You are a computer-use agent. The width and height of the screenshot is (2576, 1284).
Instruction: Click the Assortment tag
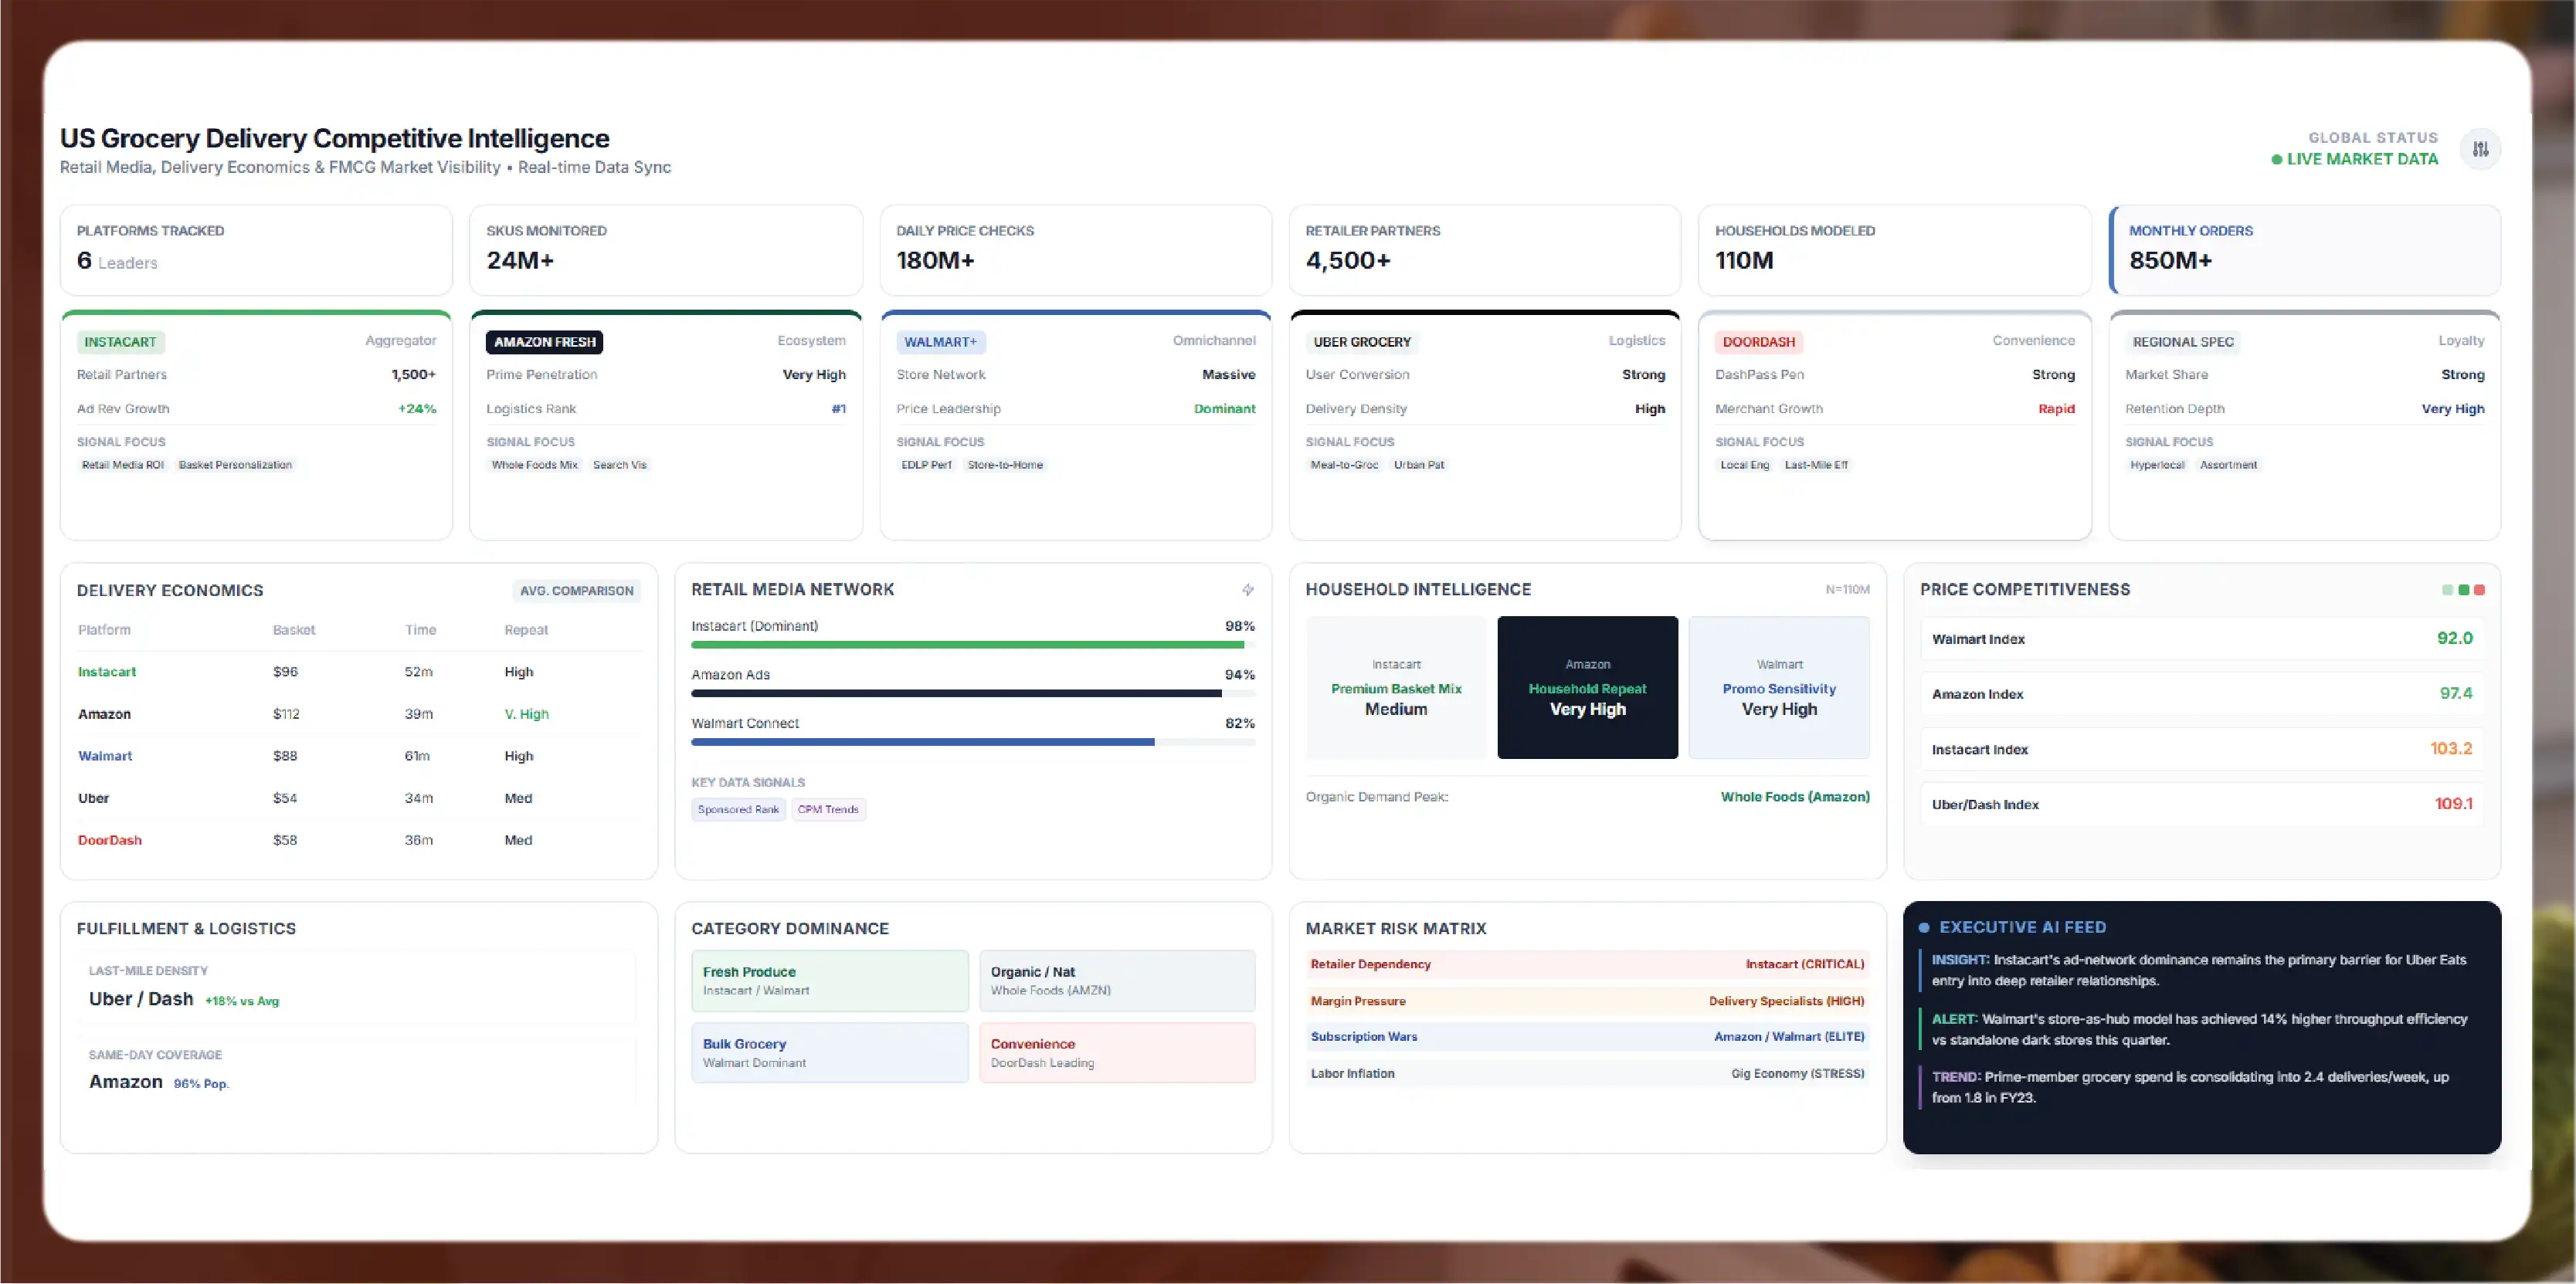(2228, 465)
